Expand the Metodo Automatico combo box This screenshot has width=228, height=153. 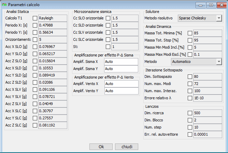click(x=197, y=62)
